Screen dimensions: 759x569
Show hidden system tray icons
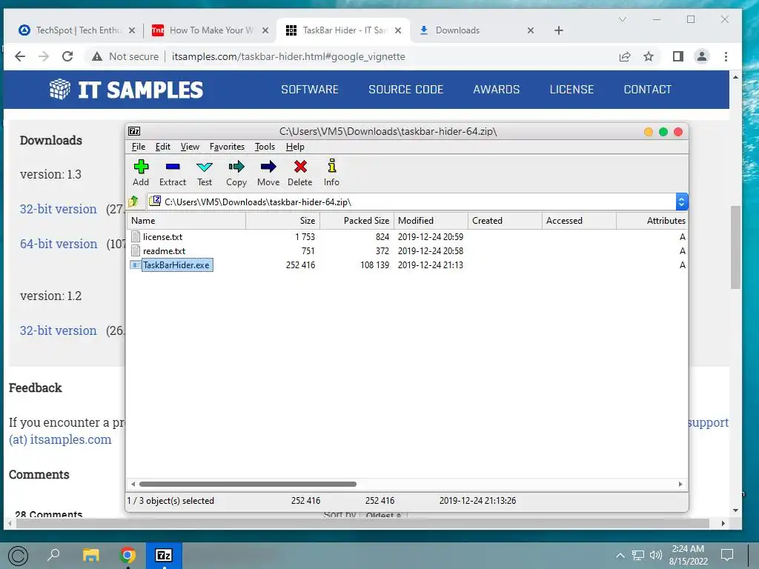(620, 555)
